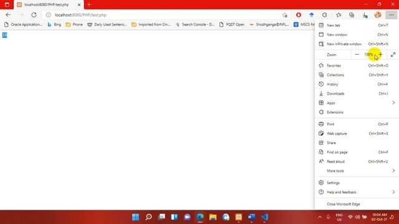Open the Bing bookmark
Viewport: 399px width, 224px height.
click(x=54, y=24)
